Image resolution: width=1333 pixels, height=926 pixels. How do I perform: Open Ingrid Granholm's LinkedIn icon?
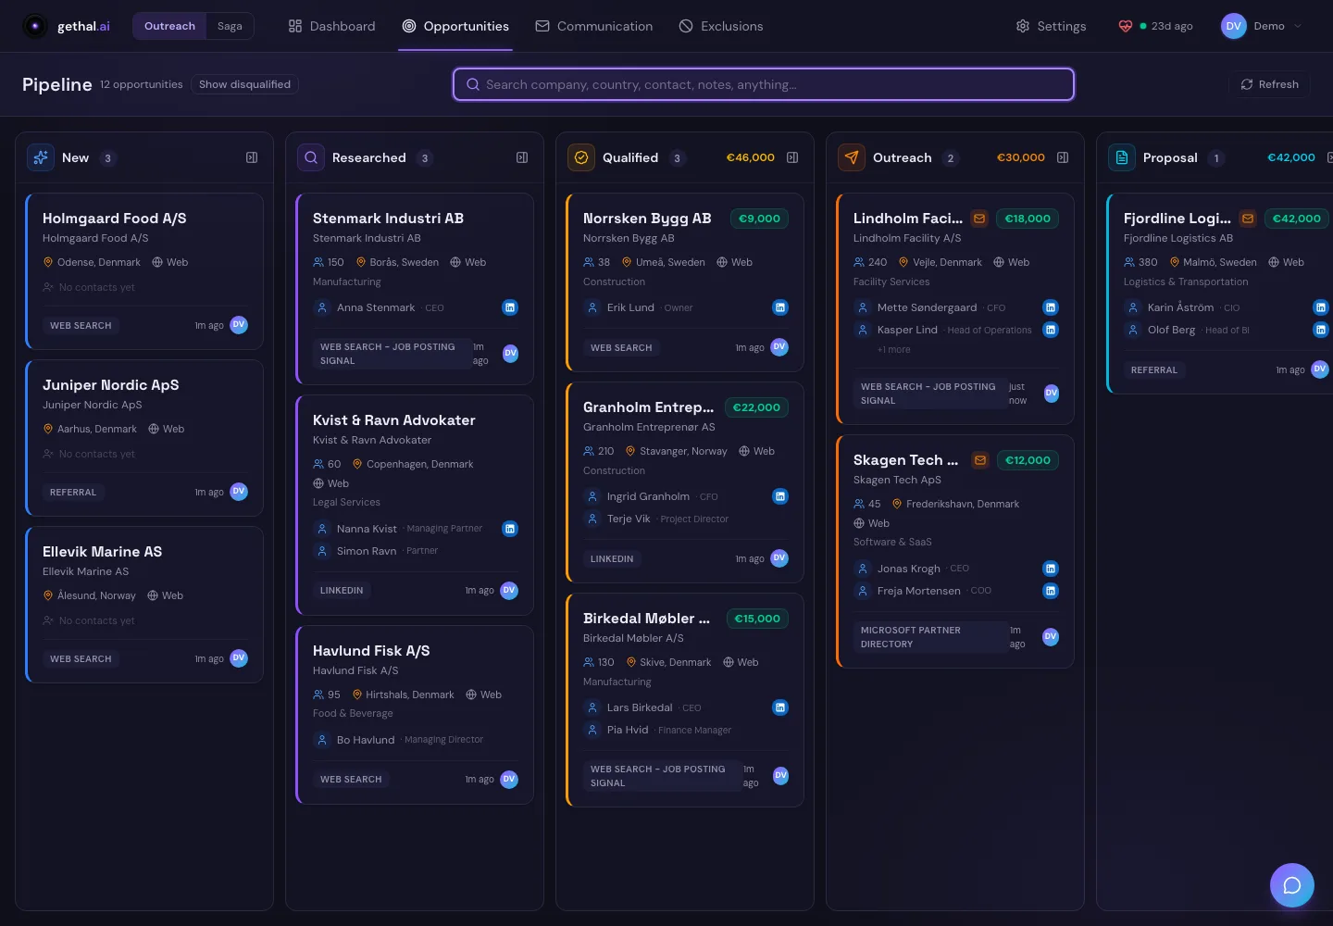(x=780, y=496)
